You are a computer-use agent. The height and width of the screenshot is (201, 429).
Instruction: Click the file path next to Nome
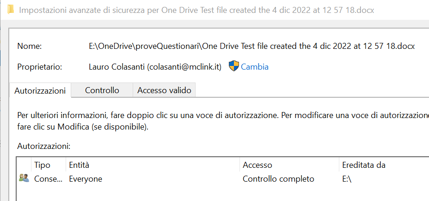pyautogui.click(x=252, y=46)
